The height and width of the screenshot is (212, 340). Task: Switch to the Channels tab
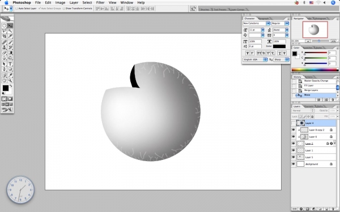(x=309, y=106)
